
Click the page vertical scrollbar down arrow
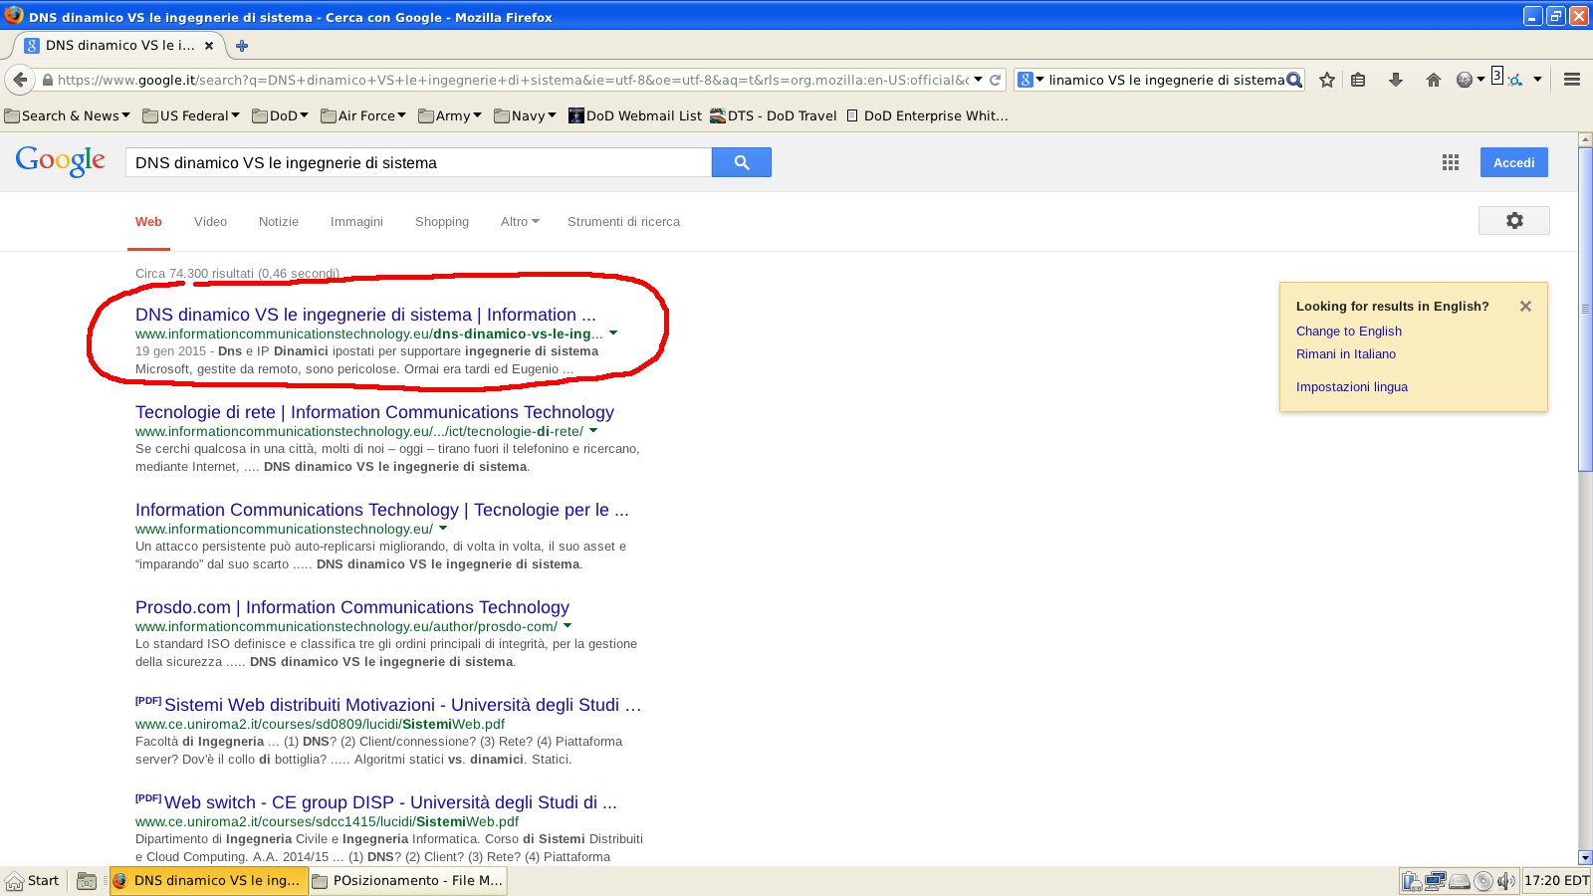coord(1585,857)
